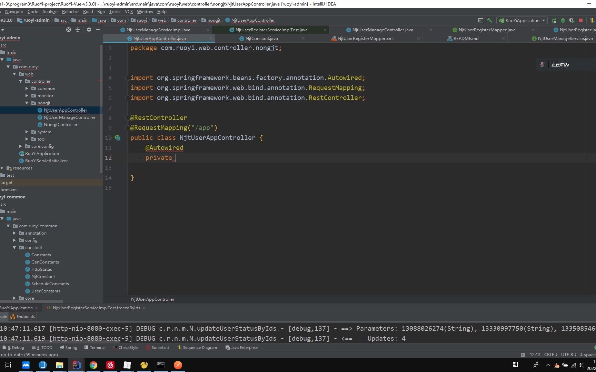The image size is (596, 372).
Task: Select NjtUserRegisterServiceImplTest.freezeByIds debug session tab
Action: click(x=96, y=308)
